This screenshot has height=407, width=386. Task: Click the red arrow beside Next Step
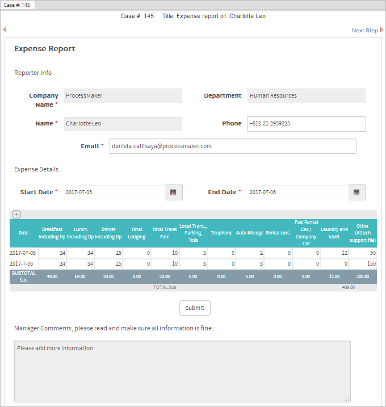tap(381, 30)
